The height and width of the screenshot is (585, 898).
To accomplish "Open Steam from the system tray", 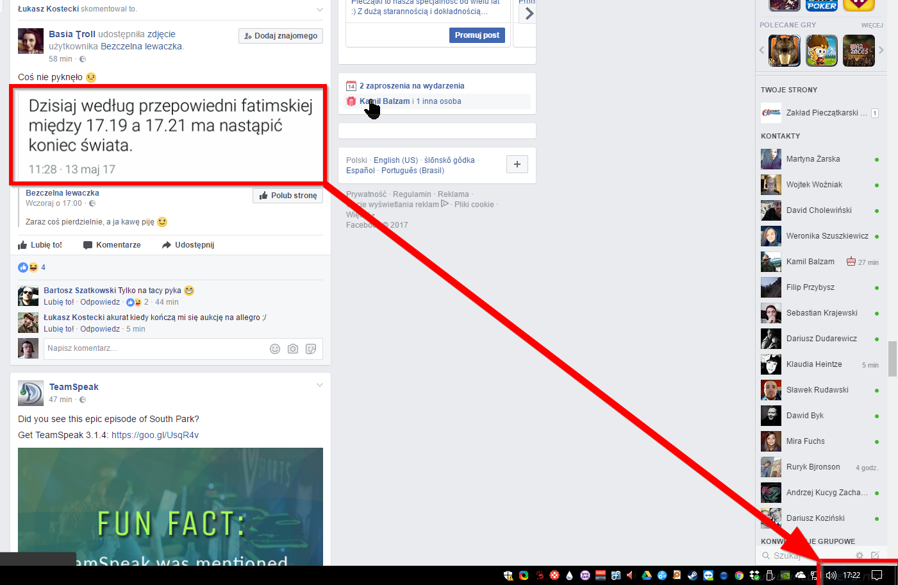I will tap(692, 575).
